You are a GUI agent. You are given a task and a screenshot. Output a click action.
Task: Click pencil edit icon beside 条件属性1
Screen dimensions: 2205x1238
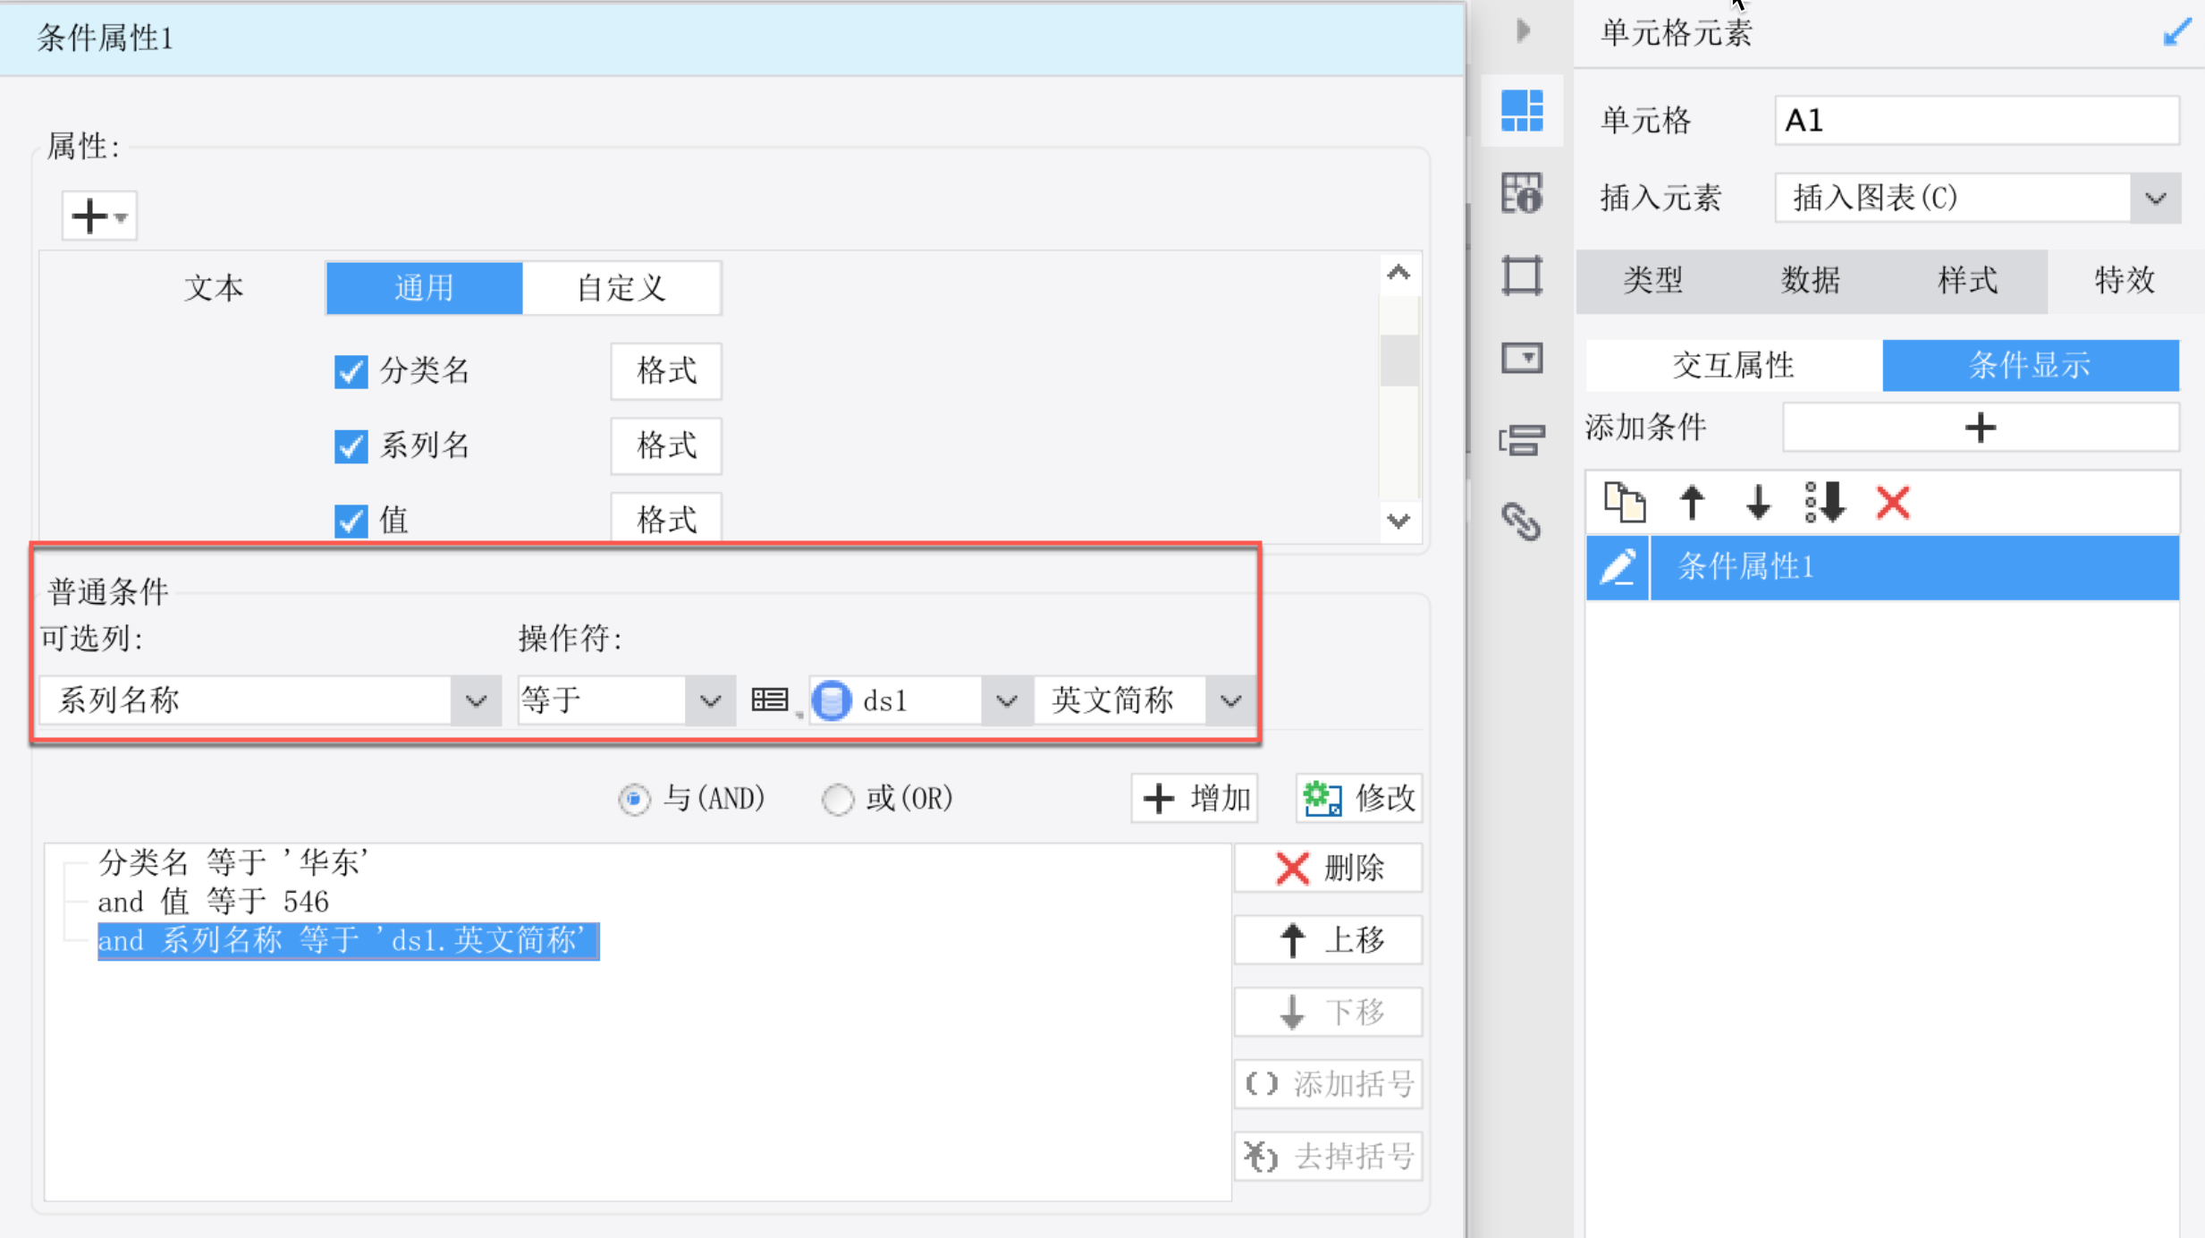tap(1618, 566)
